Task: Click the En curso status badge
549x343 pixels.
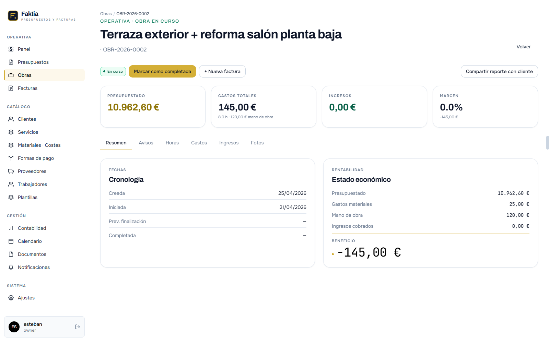Action: 113,71
